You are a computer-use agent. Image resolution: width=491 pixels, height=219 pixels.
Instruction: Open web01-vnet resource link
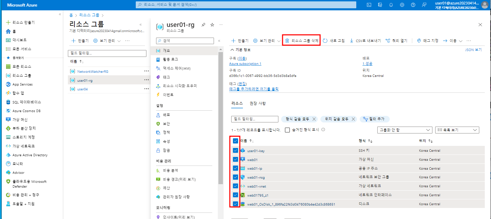[257, 186]
